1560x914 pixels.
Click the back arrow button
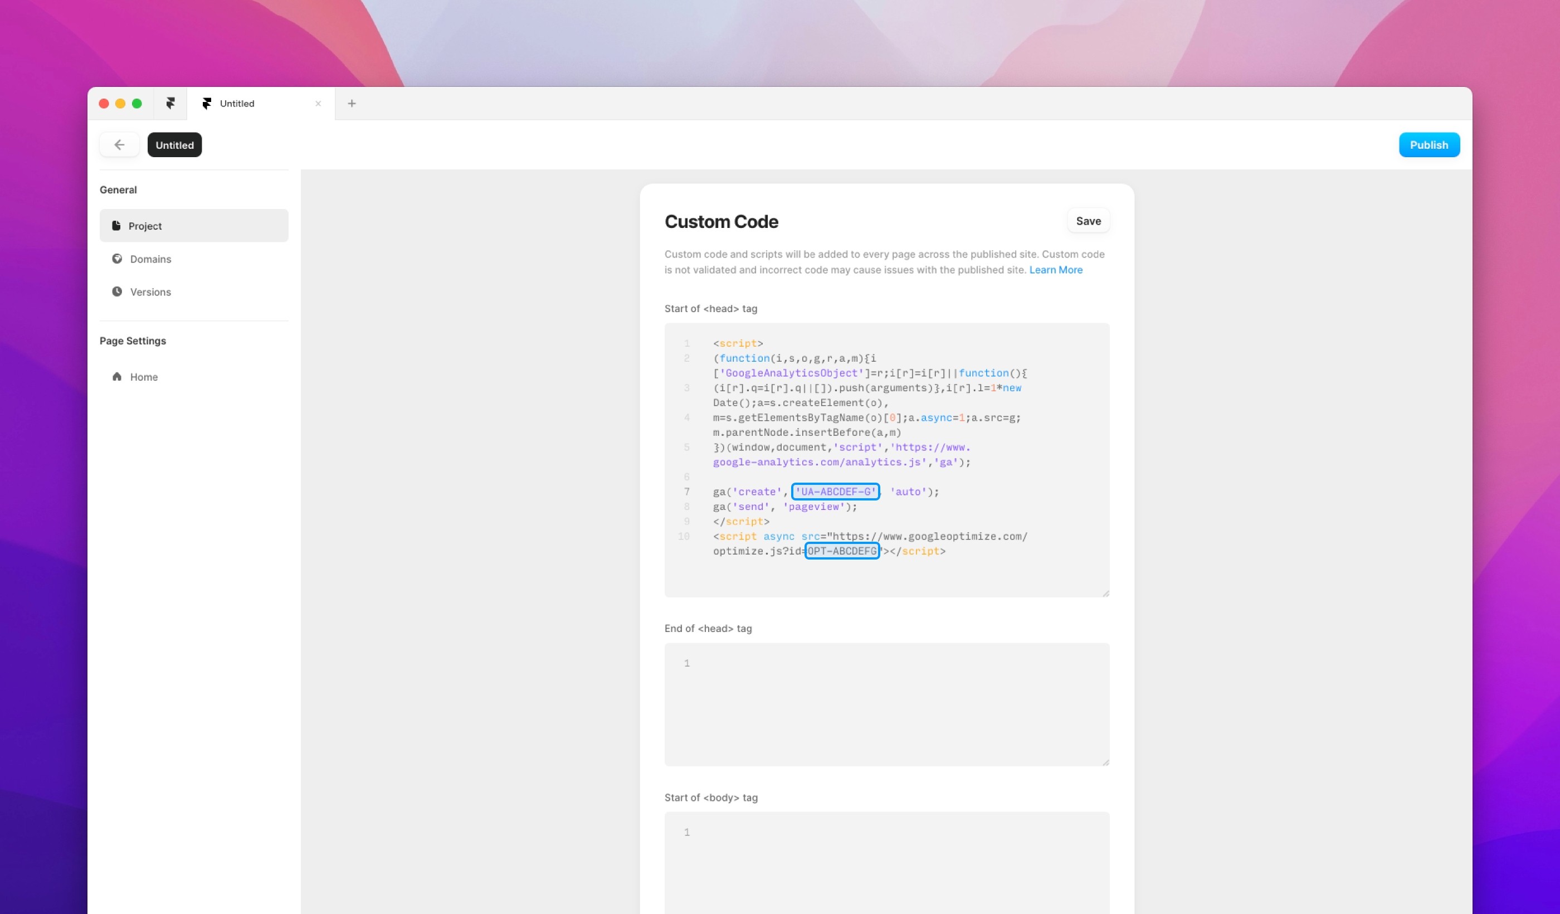pos(119,145)
